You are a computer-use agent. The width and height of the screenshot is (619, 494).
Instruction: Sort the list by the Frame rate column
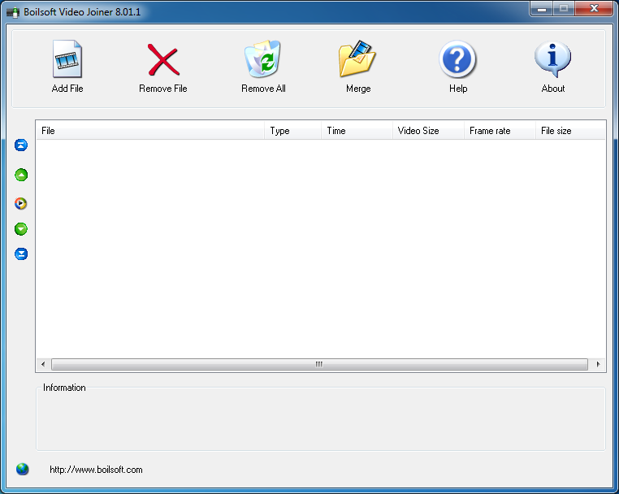pyautogui.click(x=500, y=131)
